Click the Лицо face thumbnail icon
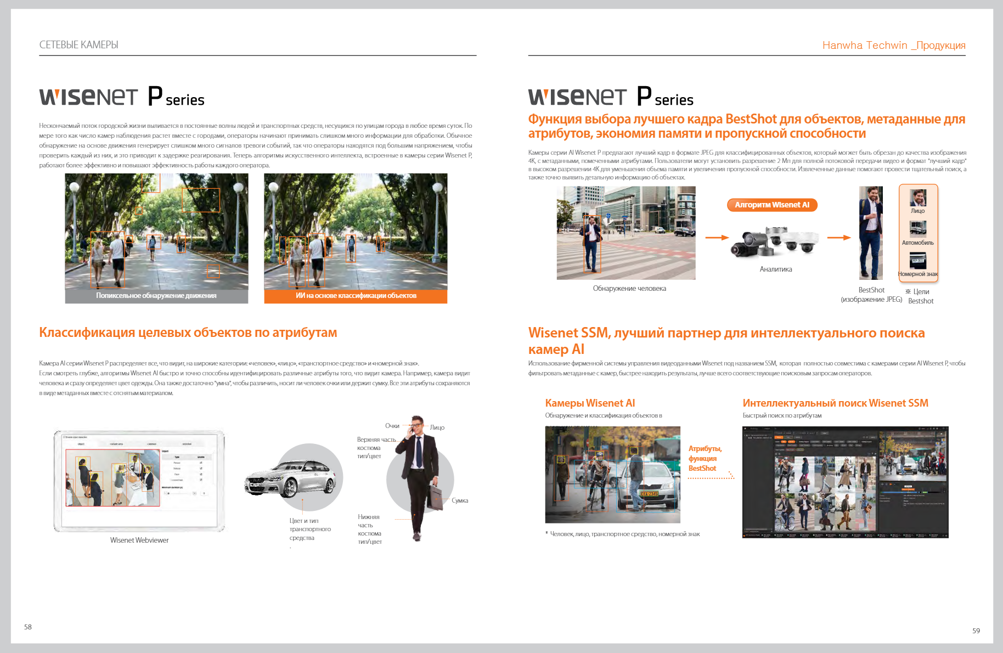The image size is (1003, 653). point(918,198)
